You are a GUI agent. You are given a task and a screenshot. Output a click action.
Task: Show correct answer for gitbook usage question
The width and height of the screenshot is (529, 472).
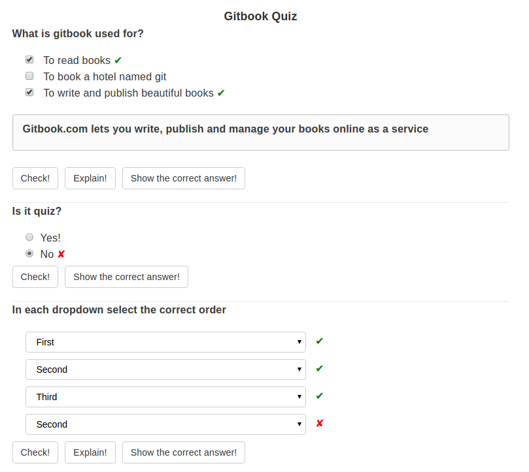184,178
